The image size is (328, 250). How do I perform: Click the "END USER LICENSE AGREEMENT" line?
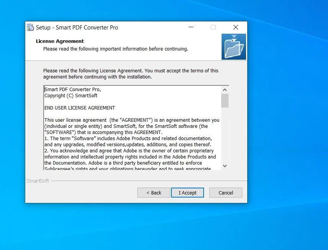[x=80, y=108]
